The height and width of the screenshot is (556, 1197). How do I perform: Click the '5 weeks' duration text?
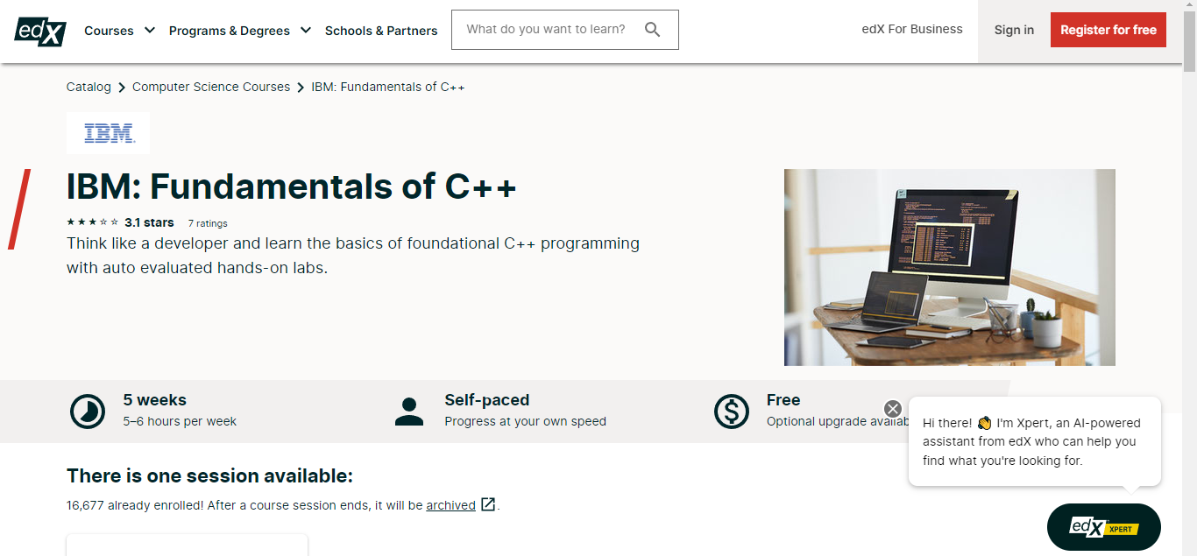click(x=155, y=400)
